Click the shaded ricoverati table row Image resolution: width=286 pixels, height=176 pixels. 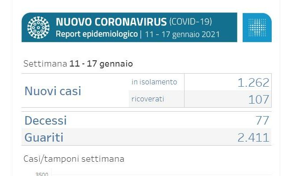[200, 99]
